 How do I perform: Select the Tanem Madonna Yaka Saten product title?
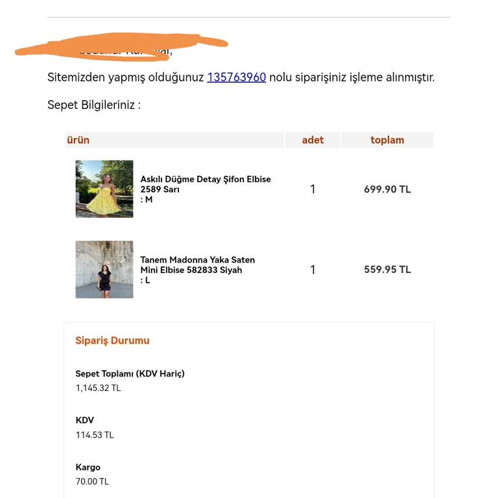coord(198,260)
